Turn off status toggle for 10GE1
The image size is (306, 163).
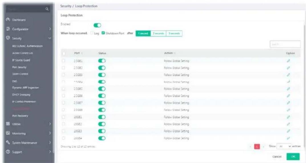click(x=102, y=117)
